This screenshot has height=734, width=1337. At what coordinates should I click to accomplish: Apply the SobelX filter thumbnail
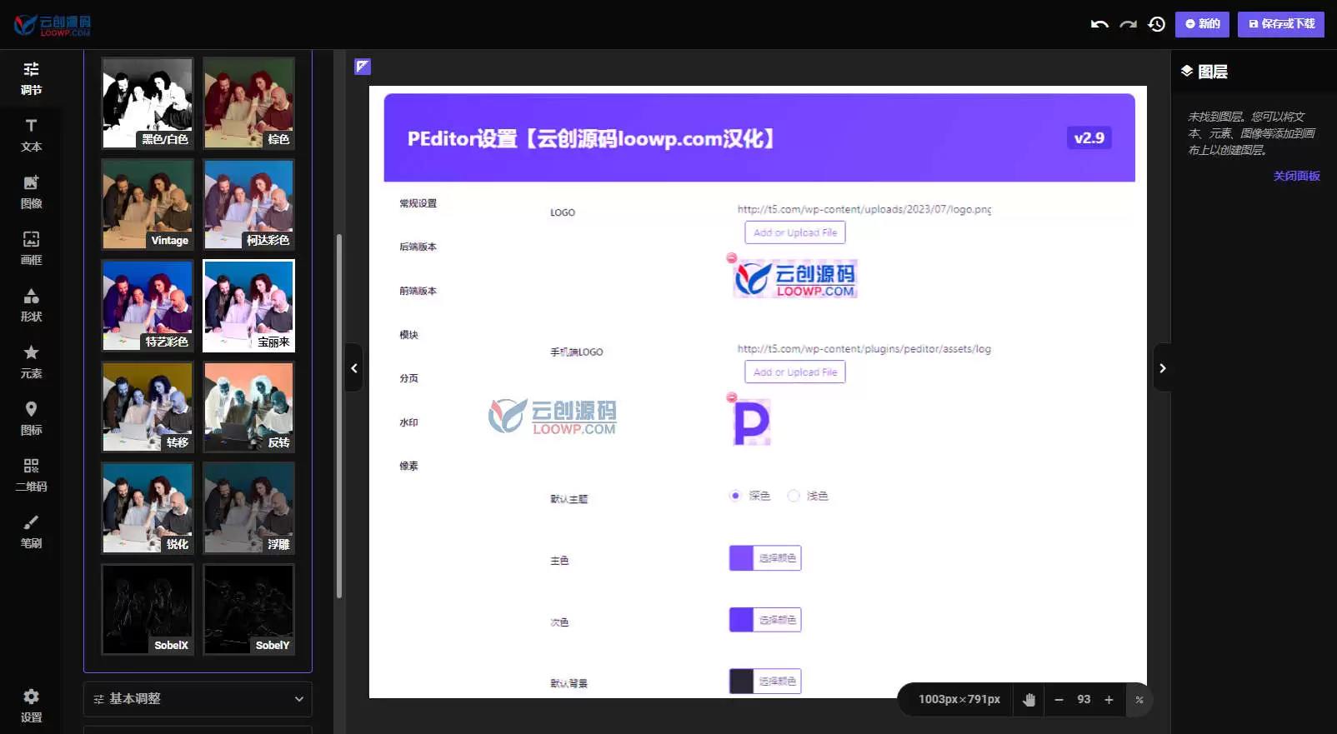coord(148,610)
